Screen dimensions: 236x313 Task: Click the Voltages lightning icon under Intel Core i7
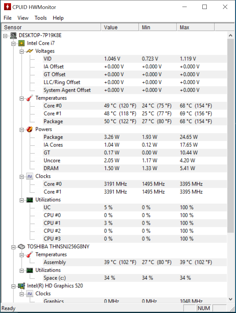[x=30, y=51]
